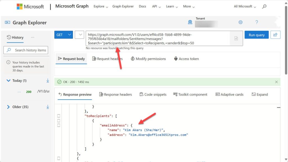Click the Tenant label
The height and width of the screenshot is (162, 288).
tap(200, 18)
